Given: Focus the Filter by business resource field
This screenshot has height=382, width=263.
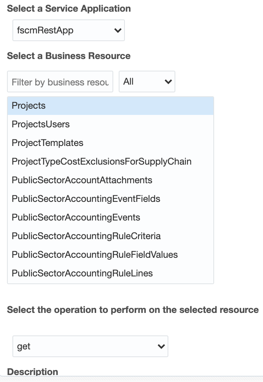Looking at the screenshot, I should (60, 82).
